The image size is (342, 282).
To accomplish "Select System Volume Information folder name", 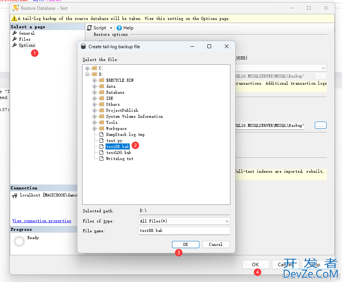I will coord(135,116).
